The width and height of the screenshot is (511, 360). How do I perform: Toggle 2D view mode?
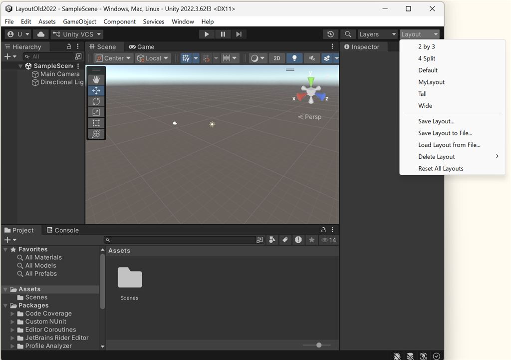(x=277, y=58)
